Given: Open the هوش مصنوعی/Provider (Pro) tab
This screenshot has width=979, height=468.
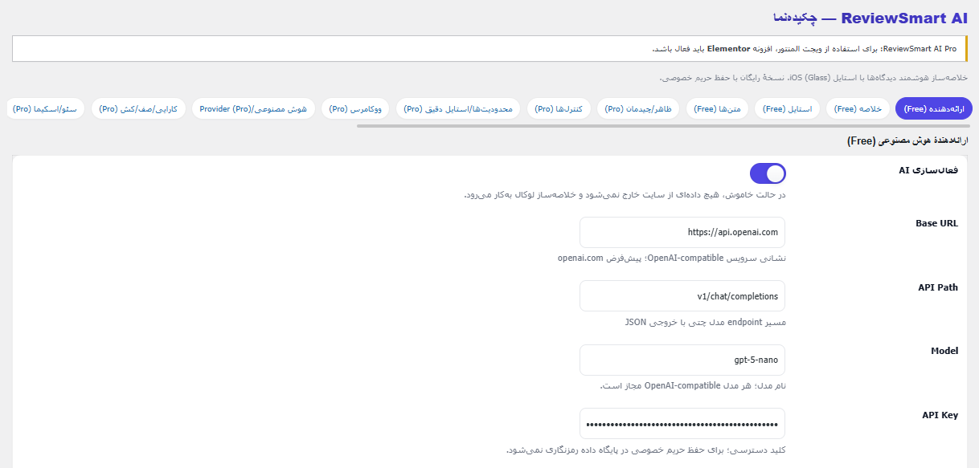Looking at the screenshot, I should point(253,108).
